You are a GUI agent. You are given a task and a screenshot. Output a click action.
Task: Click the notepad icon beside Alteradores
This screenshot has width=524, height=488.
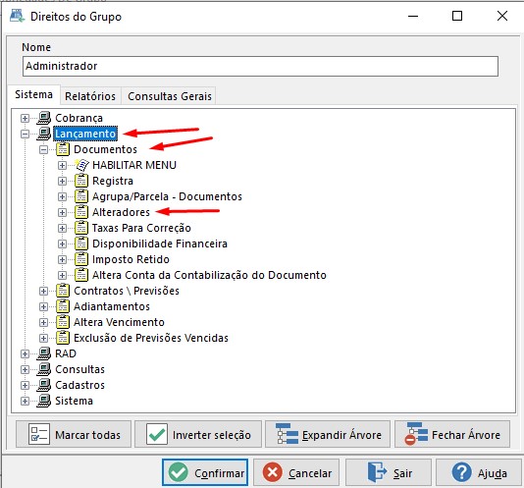point(81,212)
